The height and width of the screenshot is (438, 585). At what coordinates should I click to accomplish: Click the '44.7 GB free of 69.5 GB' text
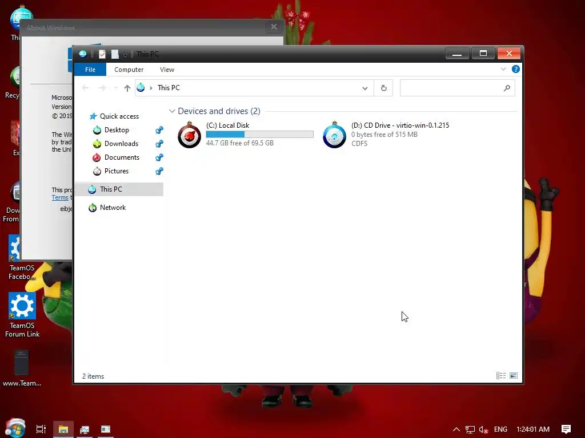(x=239, y=143)
